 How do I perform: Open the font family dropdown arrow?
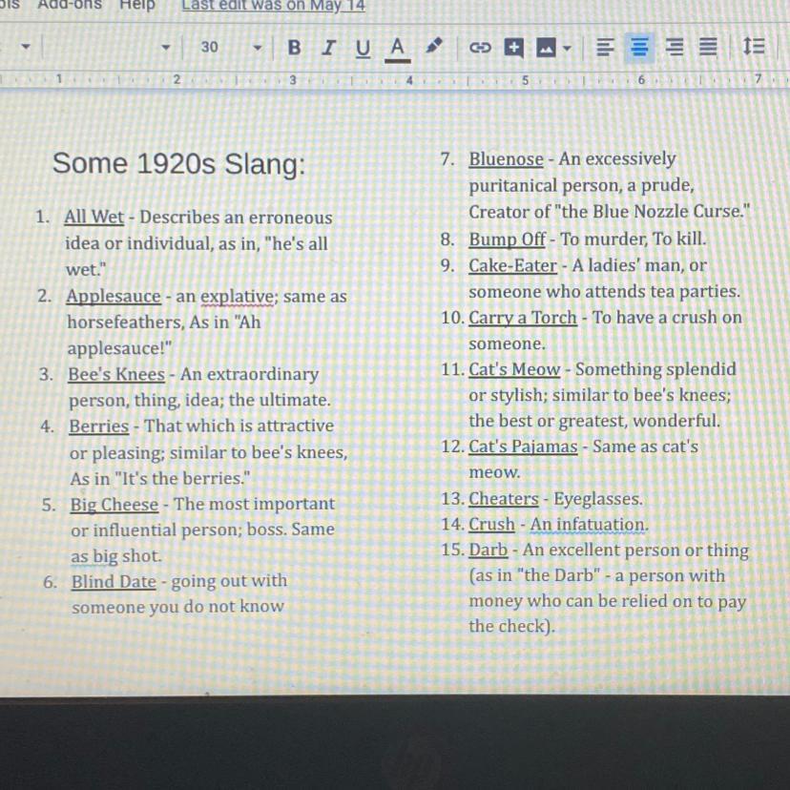tap(165, 49)
